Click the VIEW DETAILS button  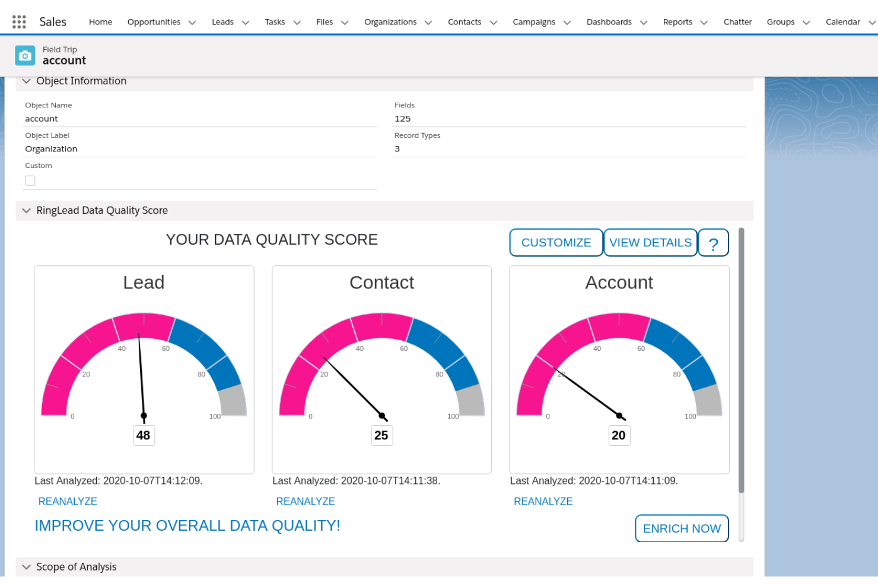(650, 242)
